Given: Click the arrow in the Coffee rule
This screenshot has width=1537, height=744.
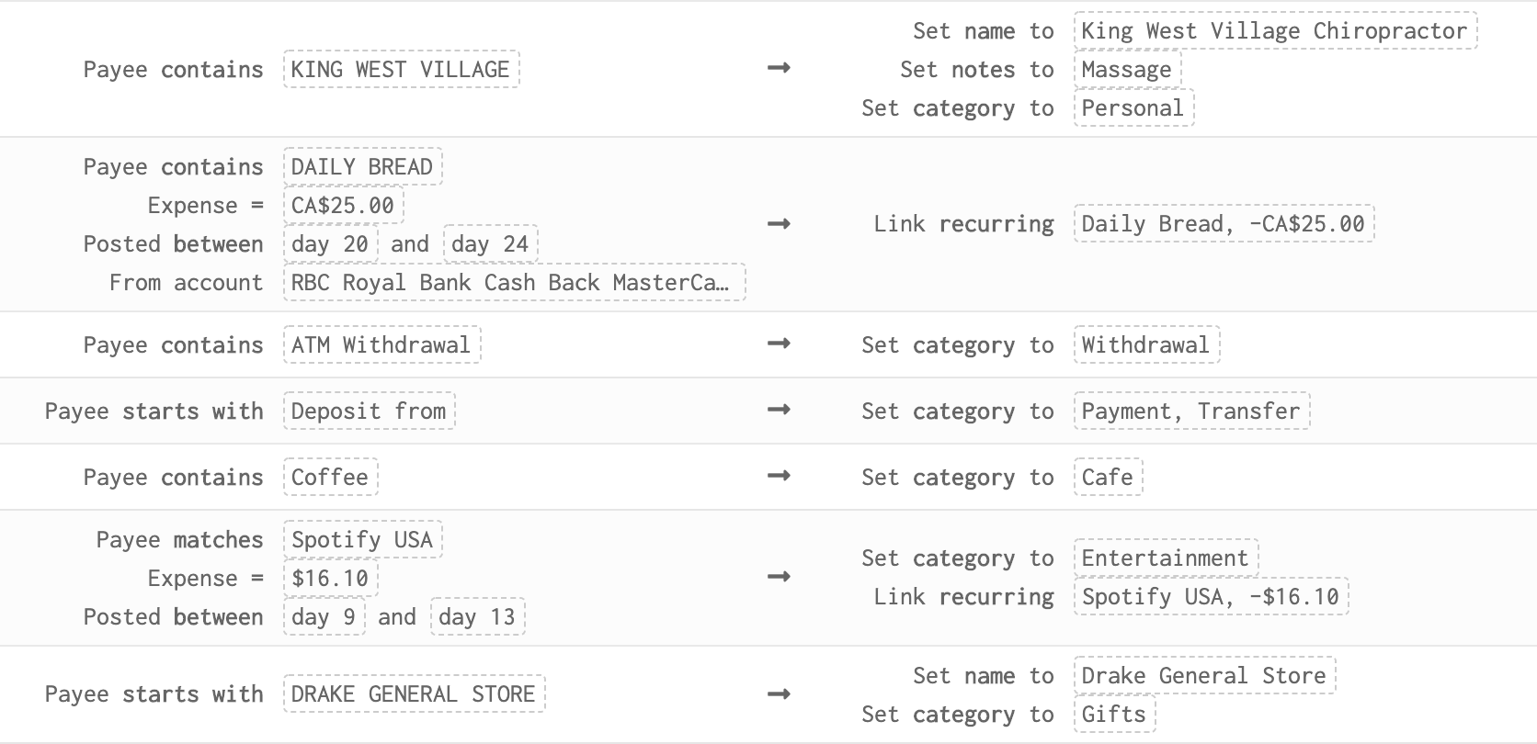Looking at the screenshot, I should coord(779,476).
